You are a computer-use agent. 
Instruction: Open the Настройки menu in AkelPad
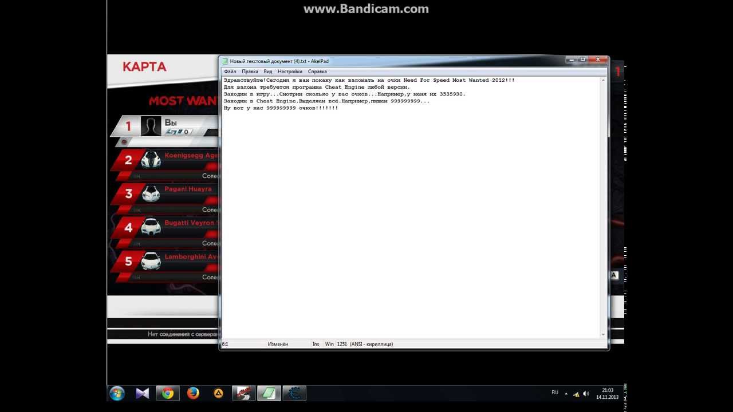(290, 72)
